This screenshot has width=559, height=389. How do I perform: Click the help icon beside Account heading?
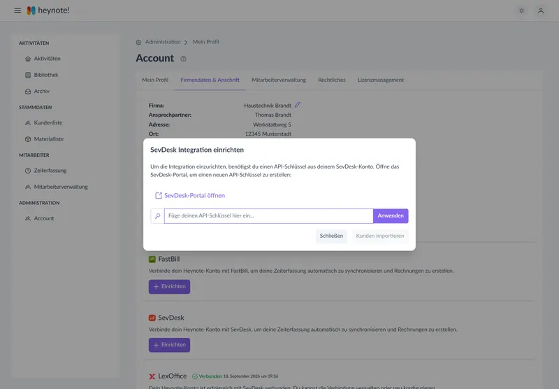tap(183, 59)
